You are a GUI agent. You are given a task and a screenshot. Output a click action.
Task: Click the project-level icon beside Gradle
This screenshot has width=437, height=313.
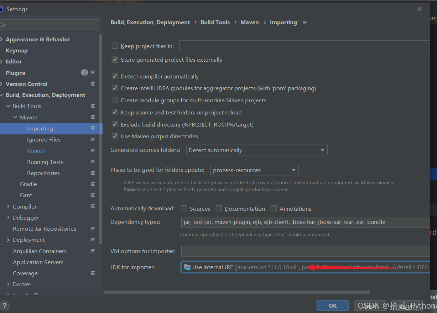93,184
